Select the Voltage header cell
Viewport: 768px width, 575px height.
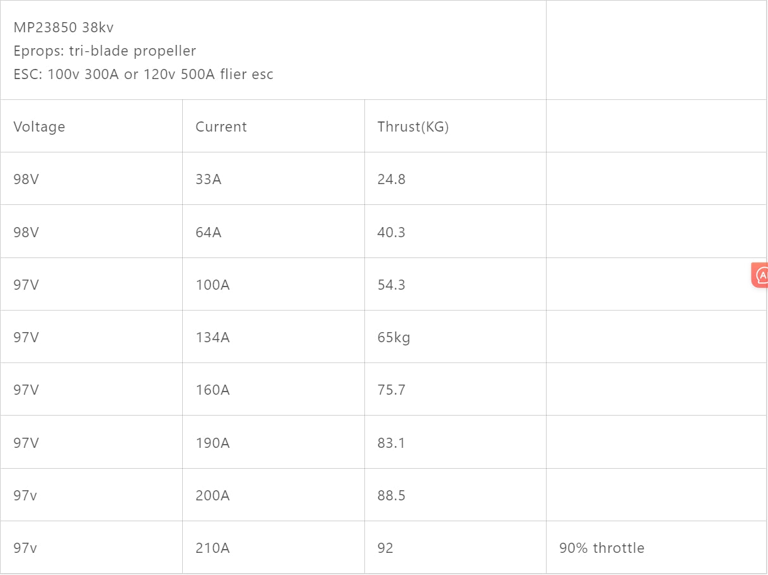click(91, 126)
